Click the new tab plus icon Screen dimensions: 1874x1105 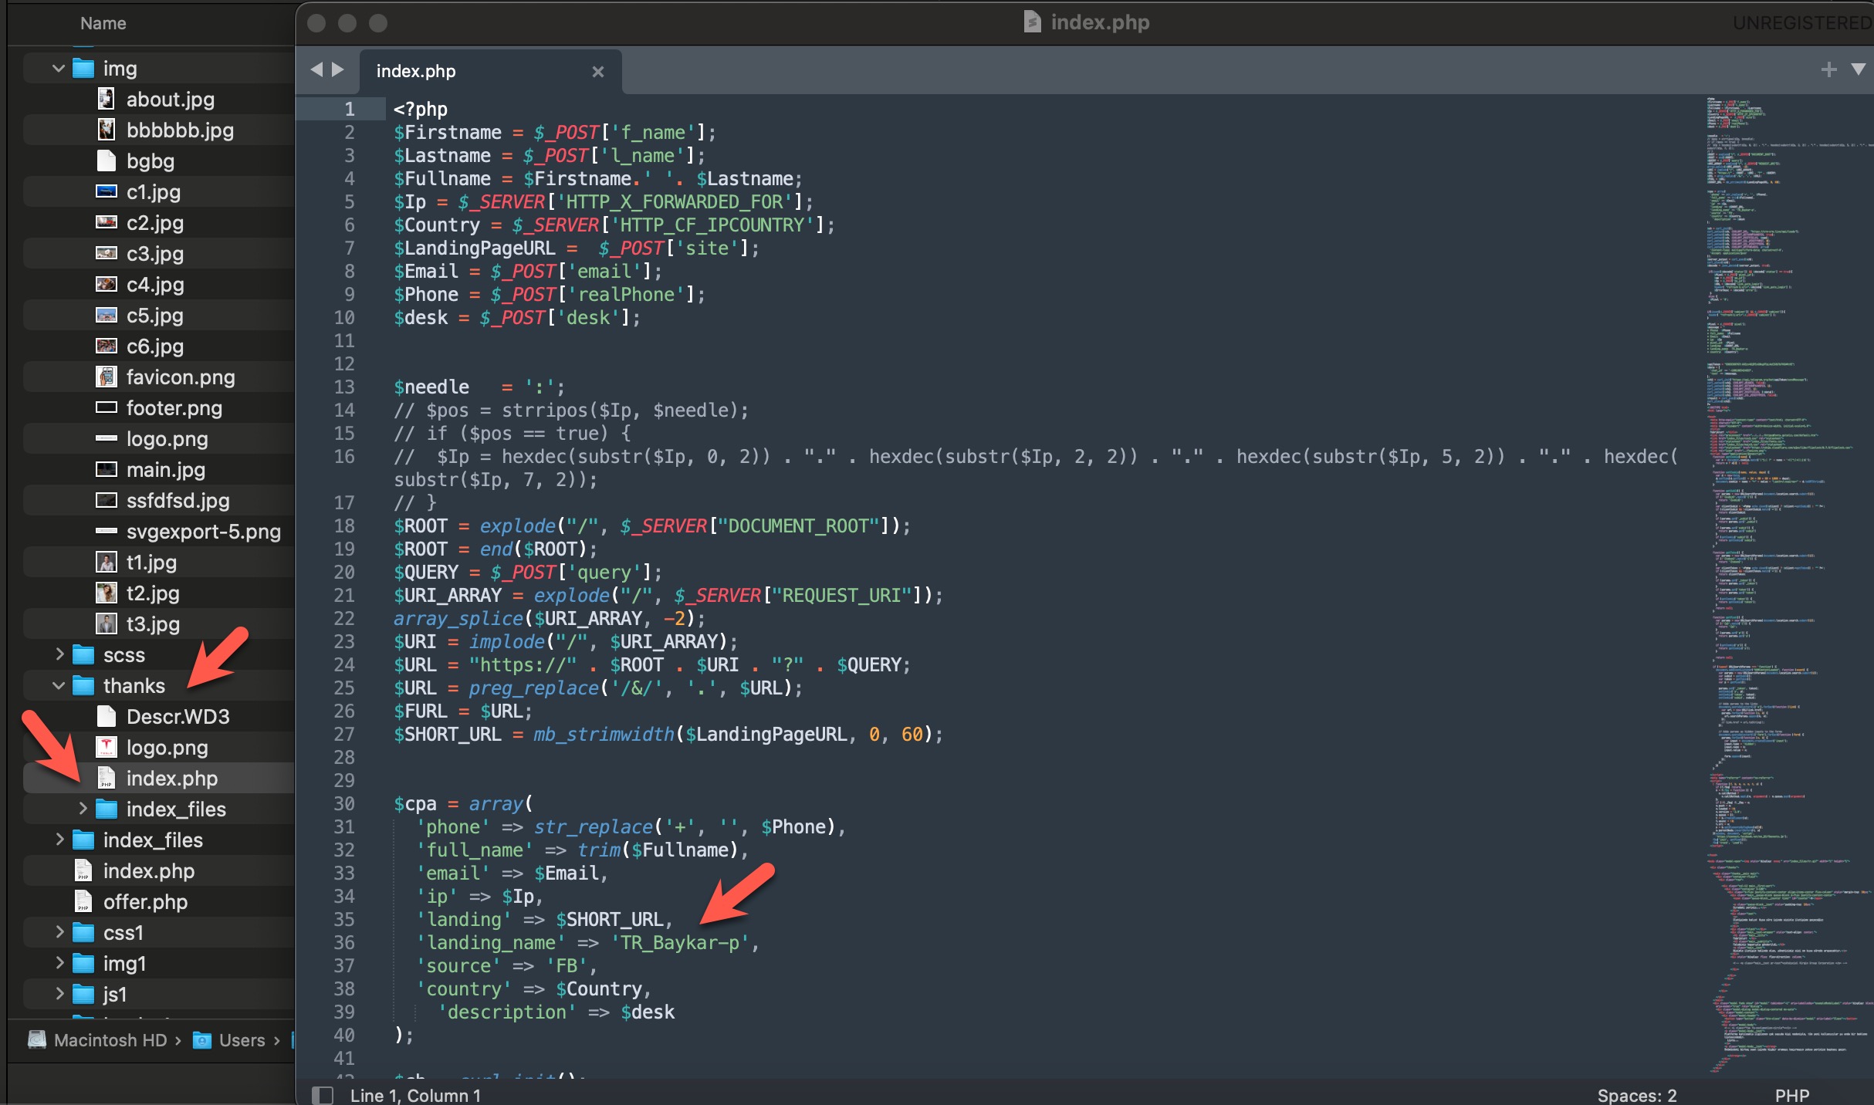coord(1828,70)
